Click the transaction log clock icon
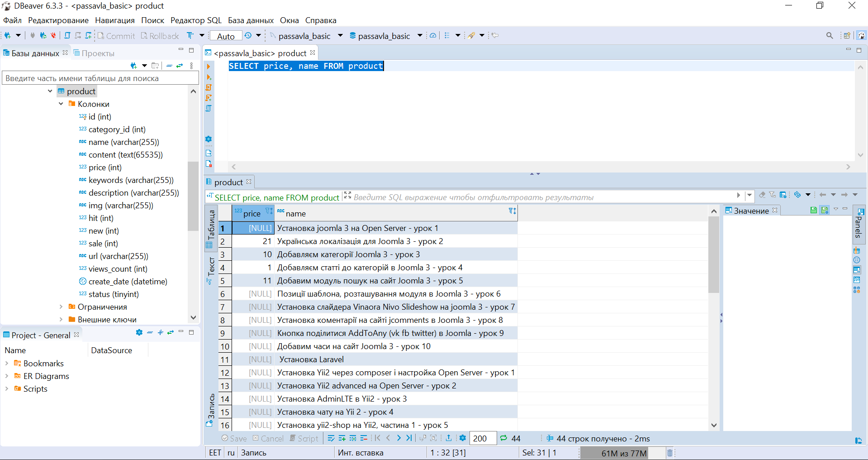 (x=248, y=35)
